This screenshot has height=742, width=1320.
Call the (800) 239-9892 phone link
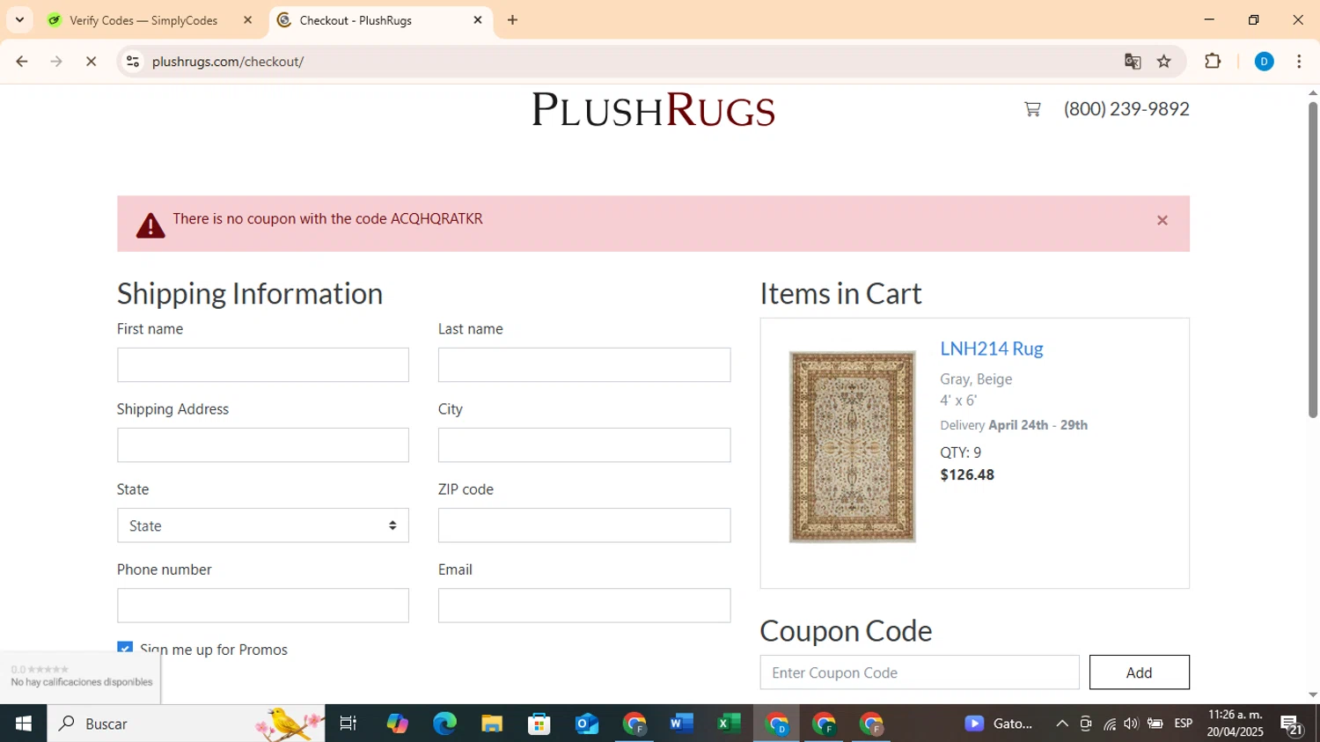[1126, 109]
